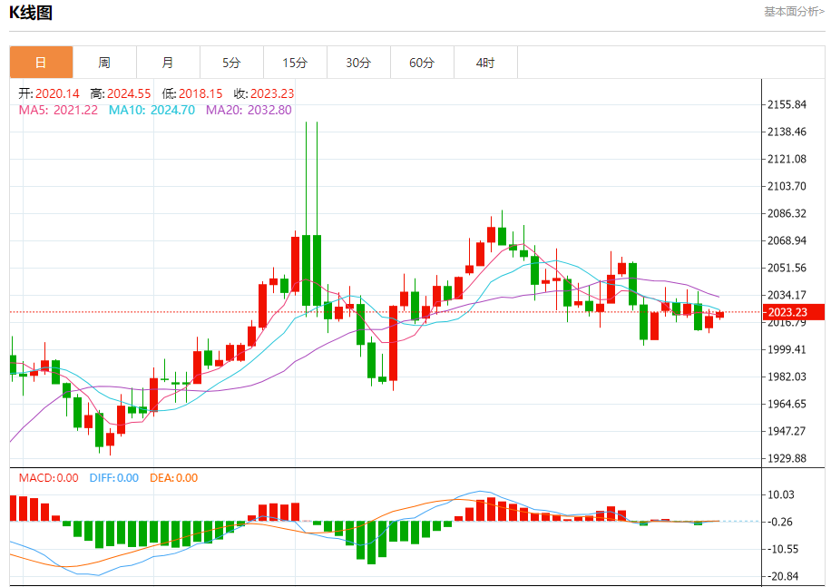The width and height of the screenshot is (831, 587).
Task: Open the 30分 interval tab
Action: (358, 63)
